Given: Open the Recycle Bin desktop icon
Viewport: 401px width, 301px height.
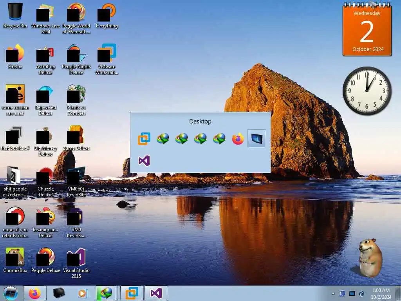Looking at the screenshot, I should 15,15.
